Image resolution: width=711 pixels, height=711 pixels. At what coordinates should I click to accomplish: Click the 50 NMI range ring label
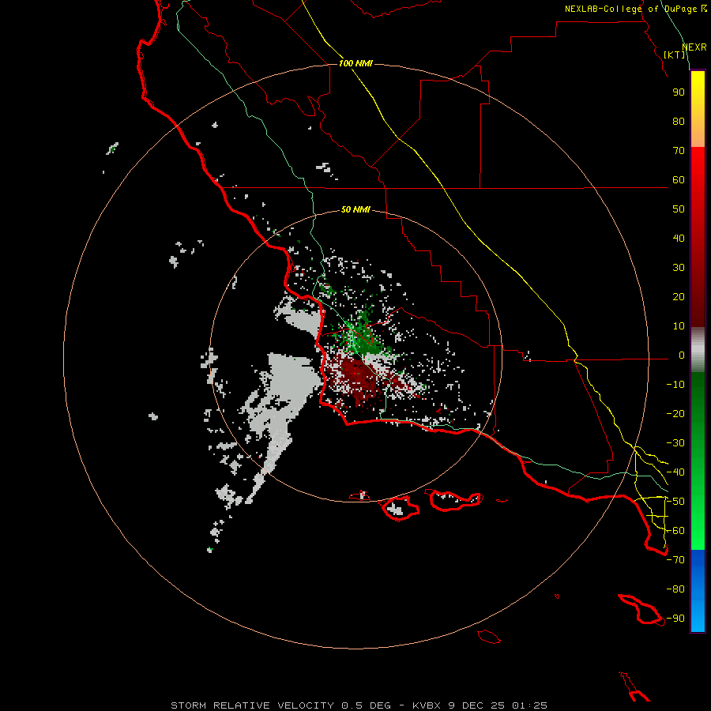[356, 209]
